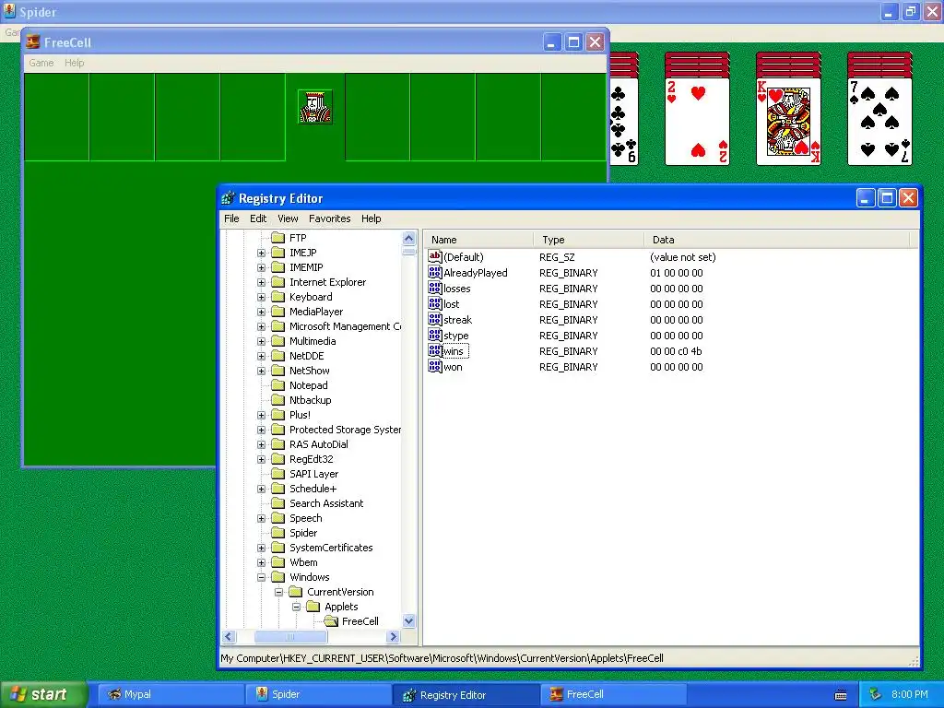Click the wins binary value icon
Screen dimensions: 944x708
(x=435, y=350)
